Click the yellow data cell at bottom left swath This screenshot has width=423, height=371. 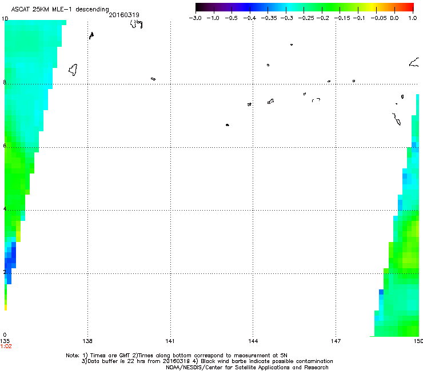6,308
